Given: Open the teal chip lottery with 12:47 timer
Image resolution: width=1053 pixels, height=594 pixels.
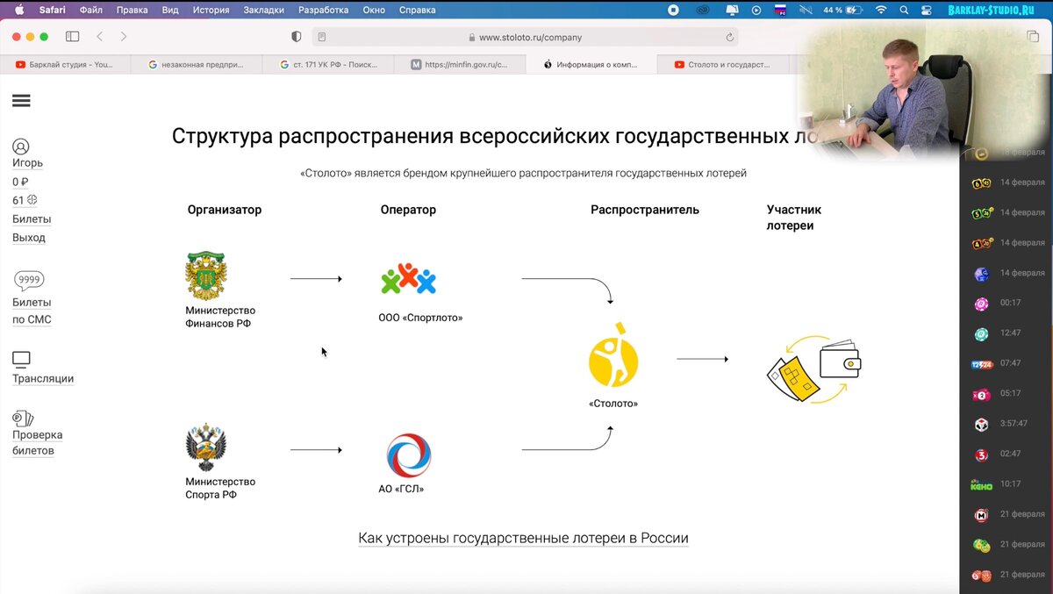Looking at the screenshot, I should coord(981,333).
